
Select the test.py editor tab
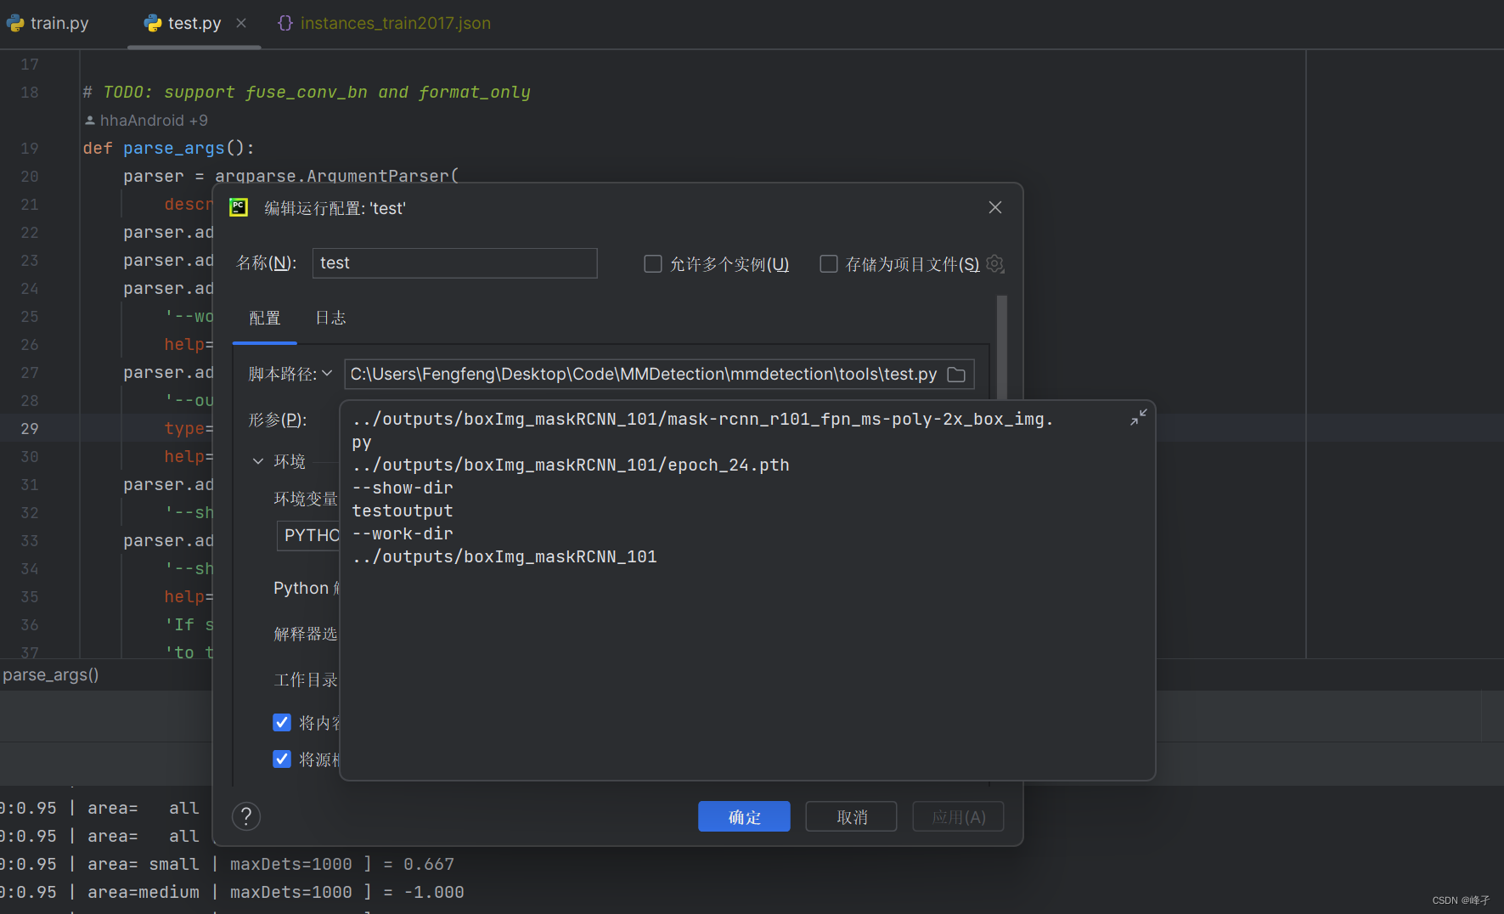click(x=194, y=23)
